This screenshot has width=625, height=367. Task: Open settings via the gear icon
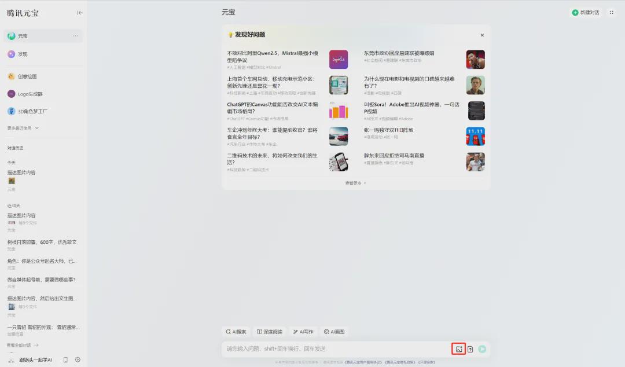(77, 359)
